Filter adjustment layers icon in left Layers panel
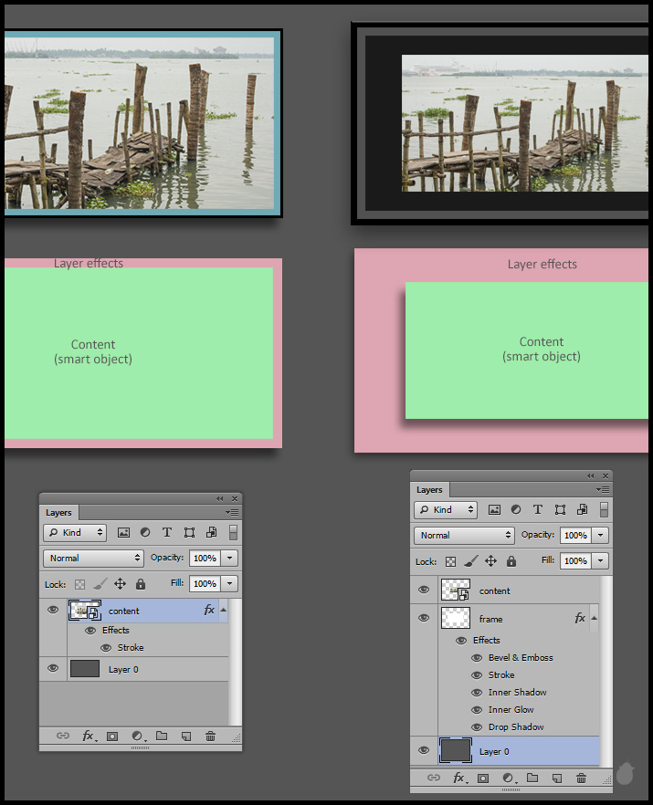This screenshot has height=805, width=653. 145,532
